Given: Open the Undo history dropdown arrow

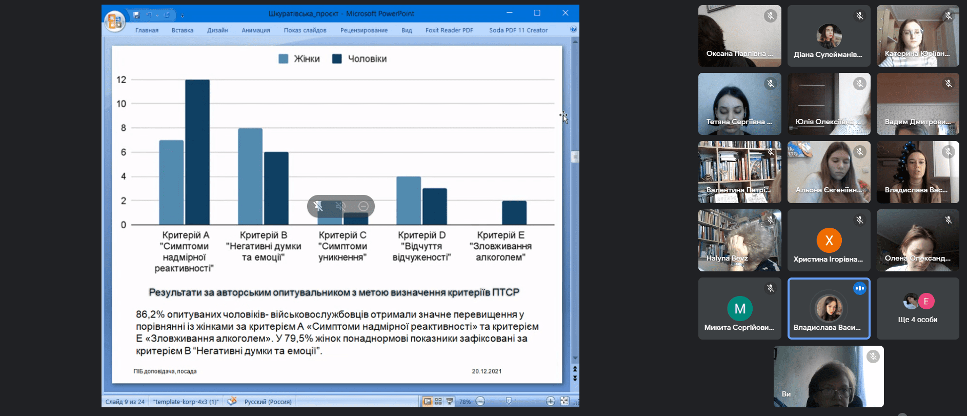Looking at the screenshot, I should 157,15.
